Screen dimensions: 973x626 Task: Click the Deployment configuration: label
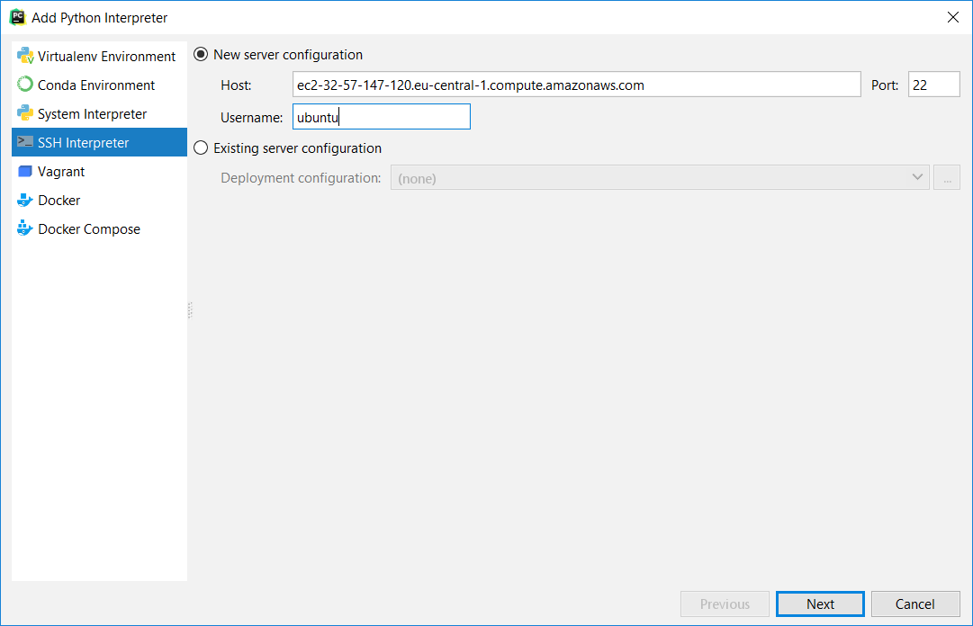pos(301,178)
